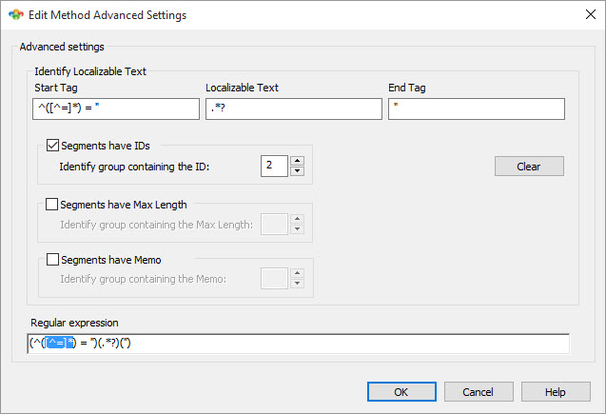606x414 pixels.
Task: Confirm settings with the OK button
Action: pos(401,392)
